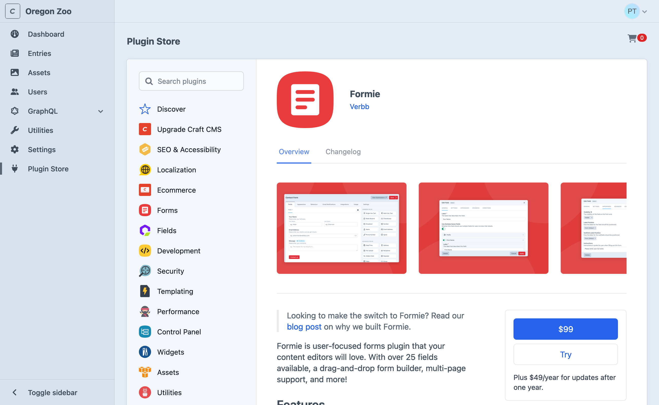This screenshot has height=405, width=659.
Task: Open Settings using the gear icon
Action: (15, 149)
